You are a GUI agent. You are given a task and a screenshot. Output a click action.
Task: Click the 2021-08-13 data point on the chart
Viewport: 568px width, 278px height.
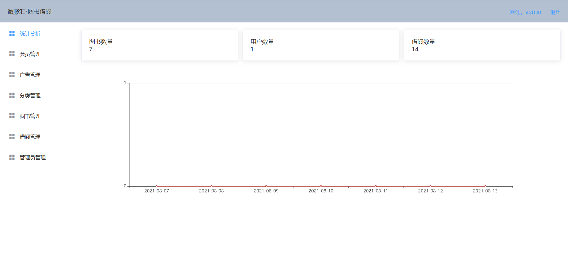point(485,186)
